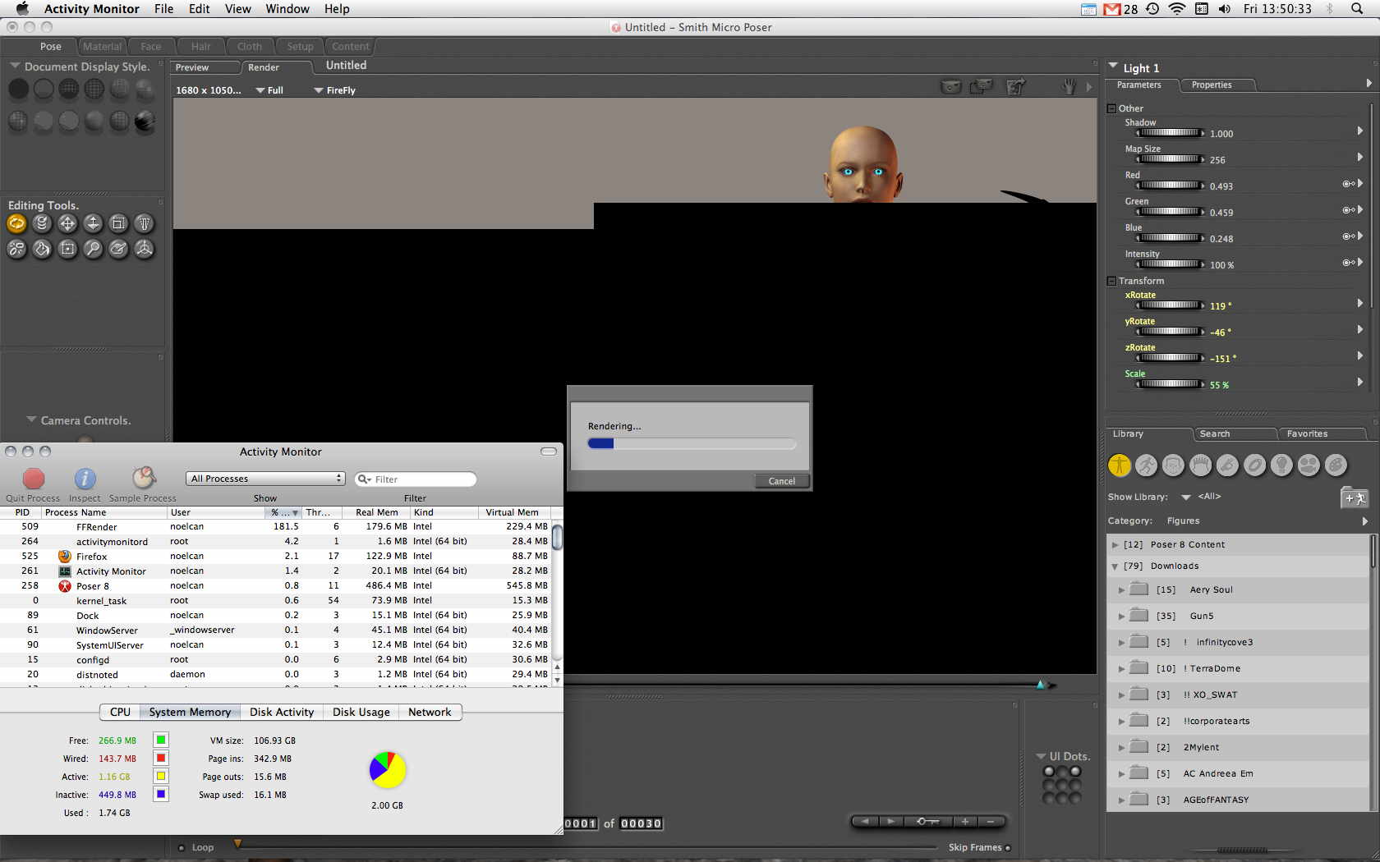Toggle the Skip Frames option
Image resolution: width=1380 pixels, height=862 pixels.
(1008, 848)
